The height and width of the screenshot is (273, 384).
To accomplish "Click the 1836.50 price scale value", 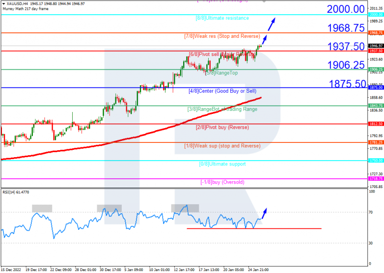I will pyautogui.click(x=377, y=110).
